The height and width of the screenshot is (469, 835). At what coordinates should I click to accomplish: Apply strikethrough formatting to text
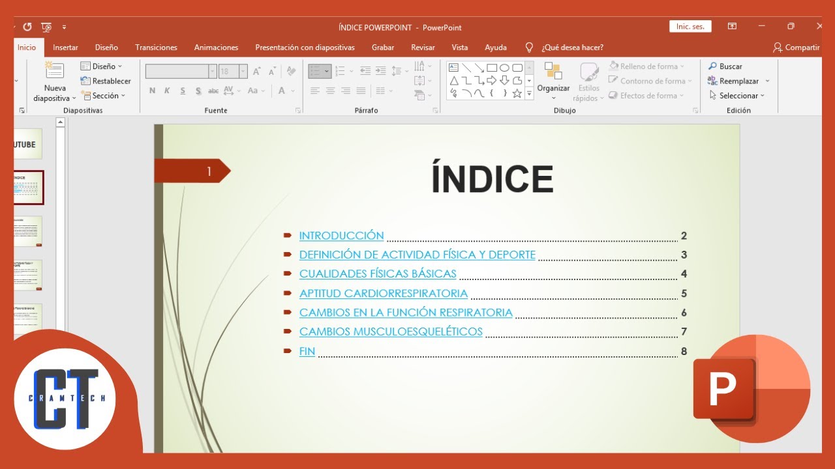pyautogui.click(x=213, y=91)
